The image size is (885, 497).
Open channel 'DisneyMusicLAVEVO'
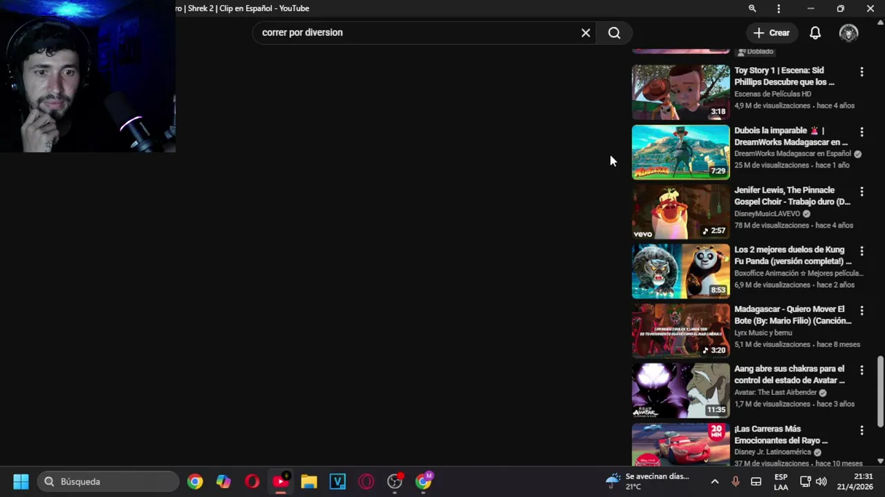(767, 214)
